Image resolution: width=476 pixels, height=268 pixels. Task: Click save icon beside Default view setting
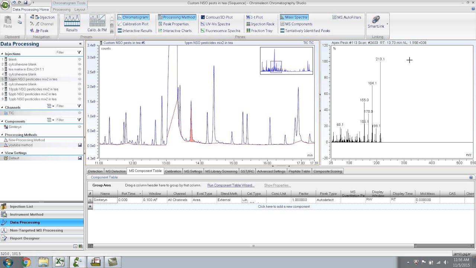(80, 158)
